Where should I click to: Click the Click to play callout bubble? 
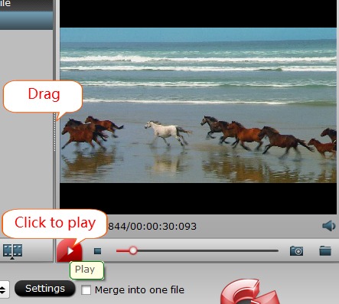click(x=54, y=223)
